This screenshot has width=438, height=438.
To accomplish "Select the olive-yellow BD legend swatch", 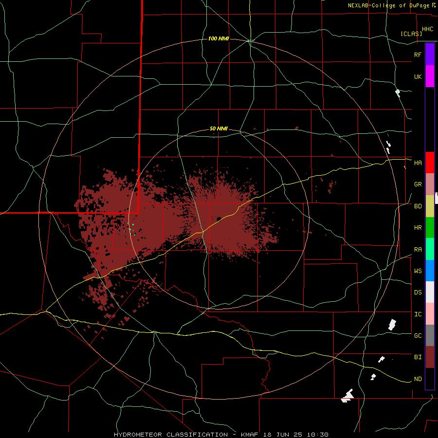I will click(x=430, y=206).
